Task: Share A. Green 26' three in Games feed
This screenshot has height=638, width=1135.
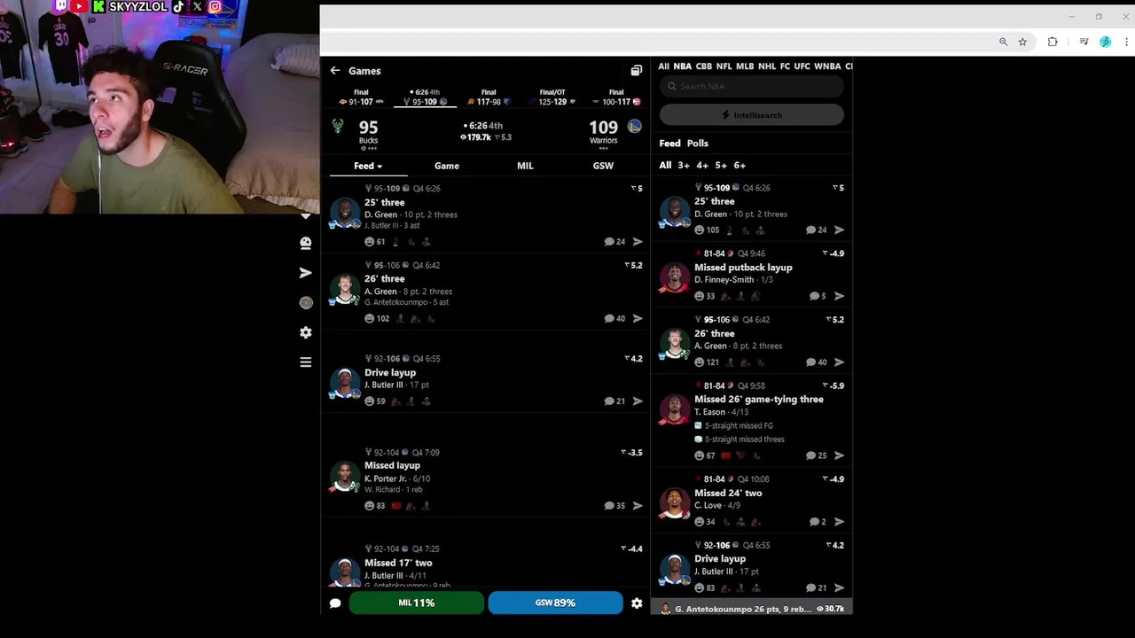Action: (638, 319)
